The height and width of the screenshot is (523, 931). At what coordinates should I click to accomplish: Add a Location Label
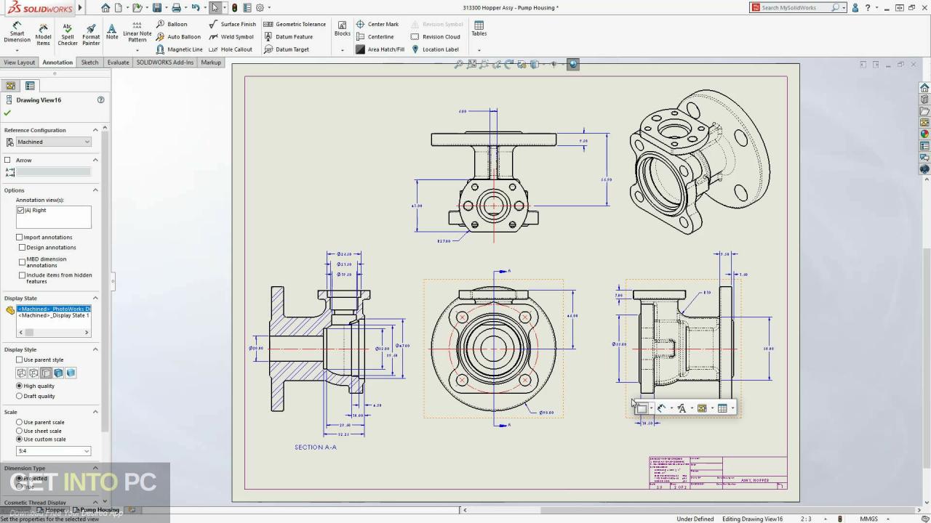tap(435, 49)
